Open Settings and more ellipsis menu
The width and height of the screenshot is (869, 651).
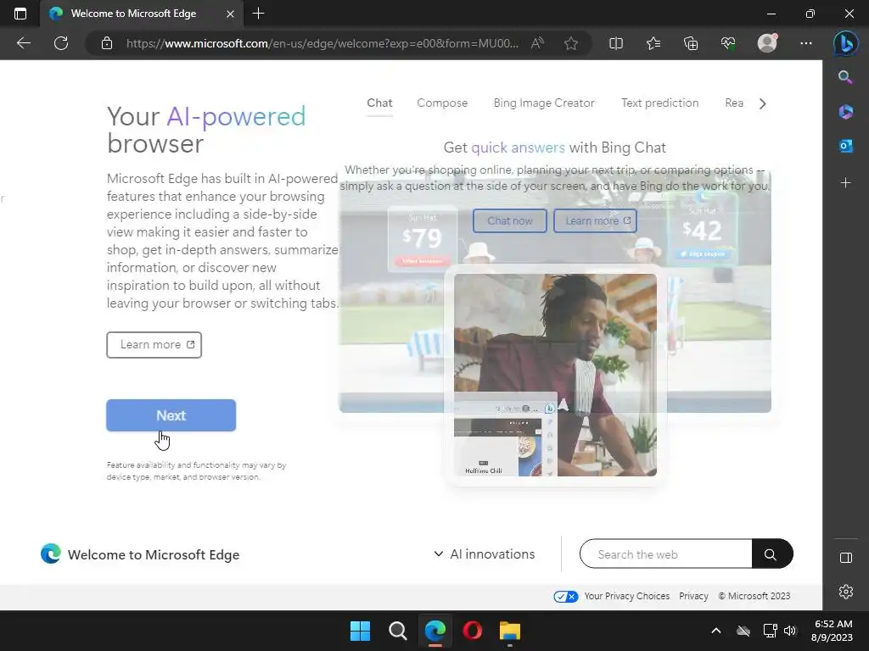[x=806, y=43]
